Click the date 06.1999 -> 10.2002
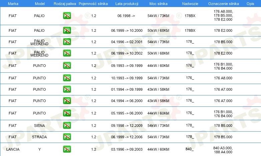This screenshot has width=261, height=156. (127, 53)
